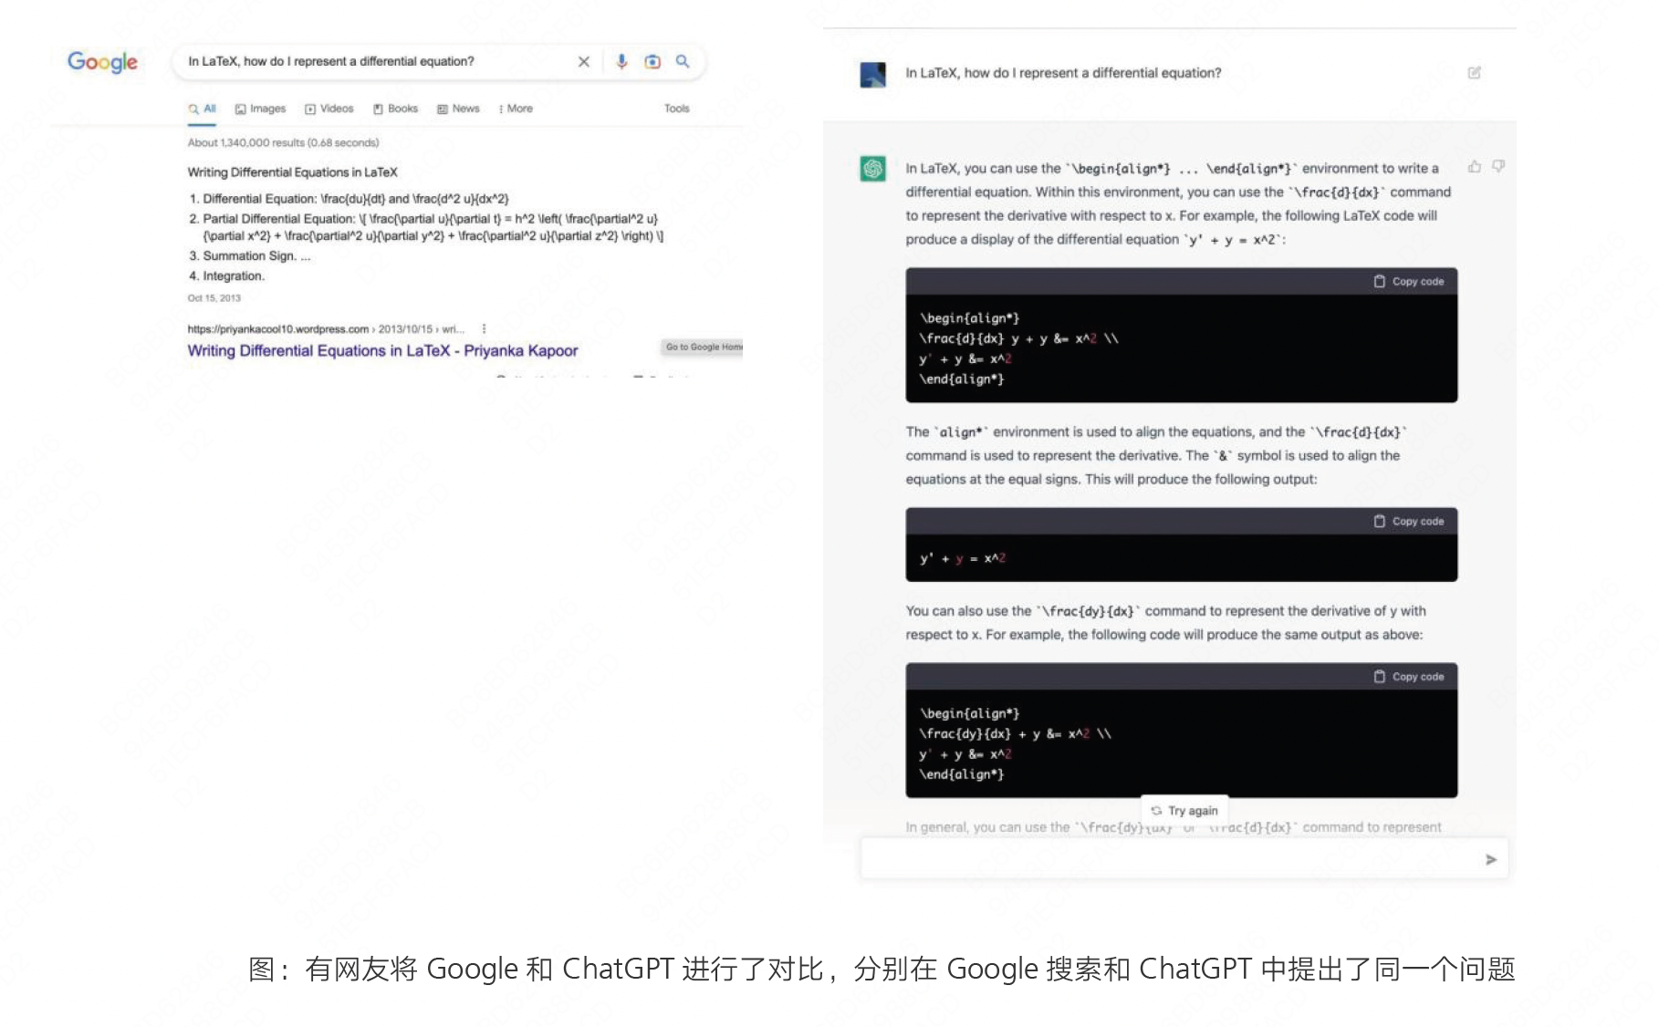Expand the More search options
1659x1027 pixels.
[516, 109]
